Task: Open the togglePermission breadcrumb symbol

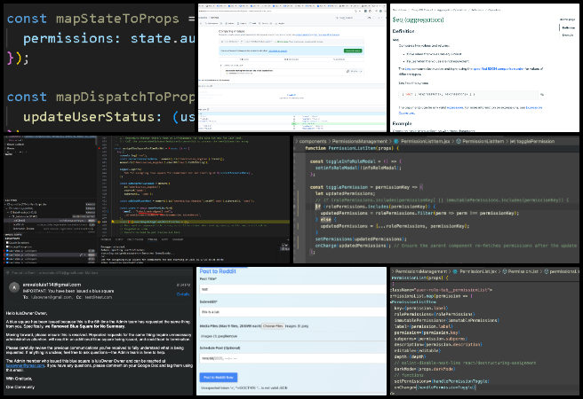Action: (535, 141)
